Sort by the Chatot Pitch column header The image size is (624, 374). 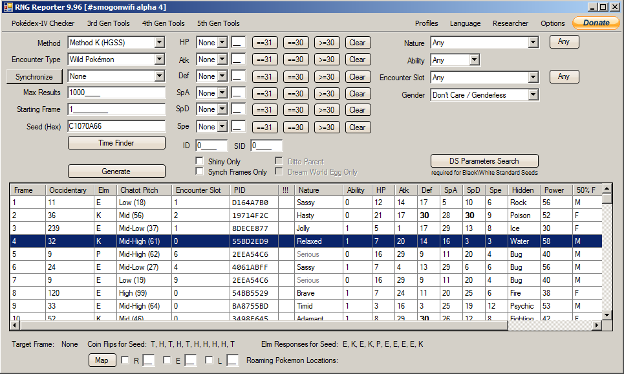click(144, 190)
